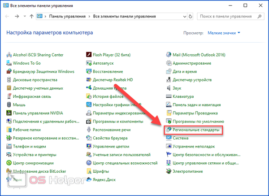Image resolution: width=269 pixels, height=196 pixels.
Task: Open the Свойства браузера link
Action: [110, 138]
